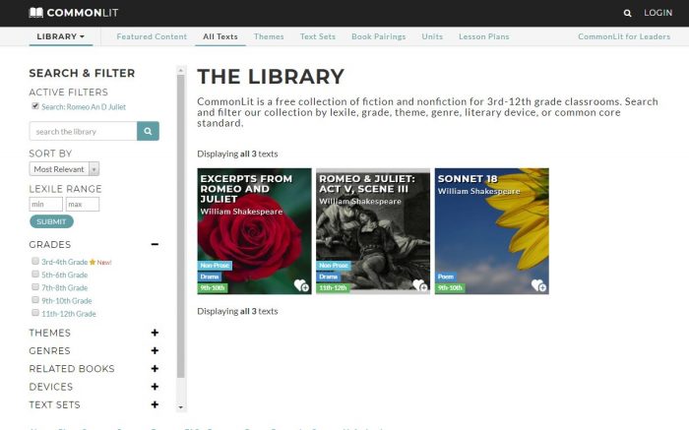Click the COMMONLIT wordmark

coord(83,13)
